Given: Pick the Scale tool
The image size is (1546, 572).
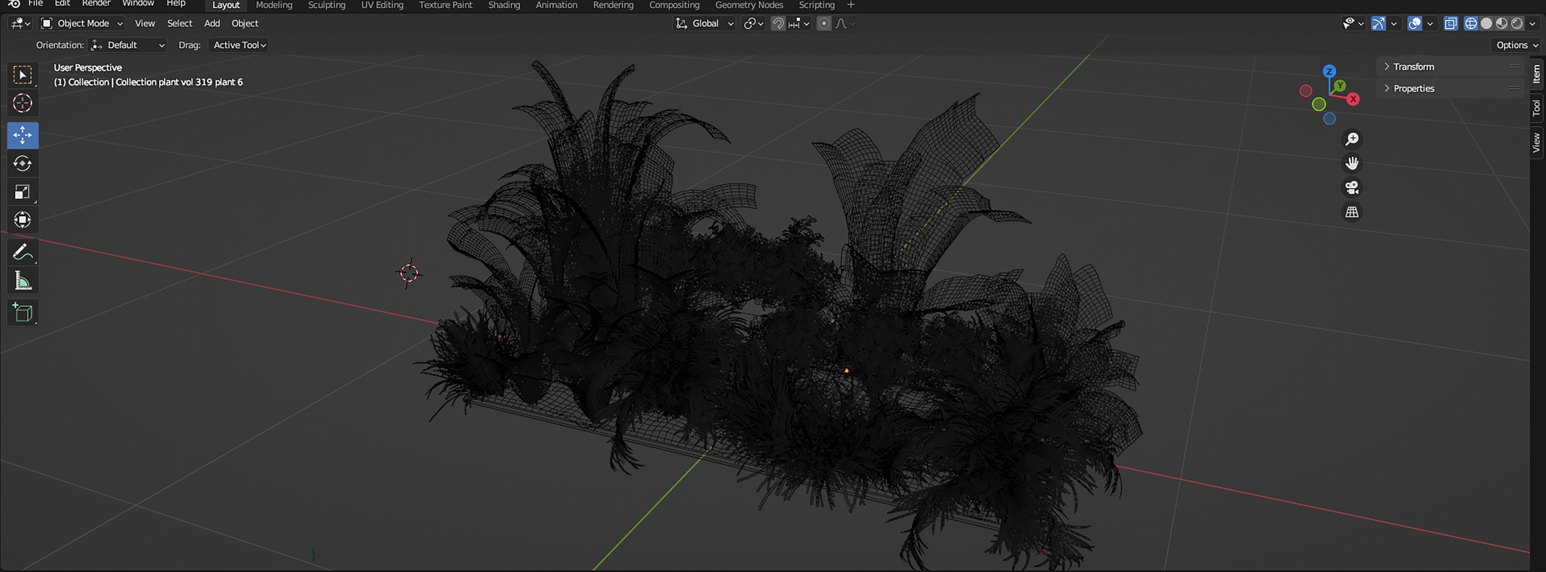Looking at the screenshot, I should point(23,192).
